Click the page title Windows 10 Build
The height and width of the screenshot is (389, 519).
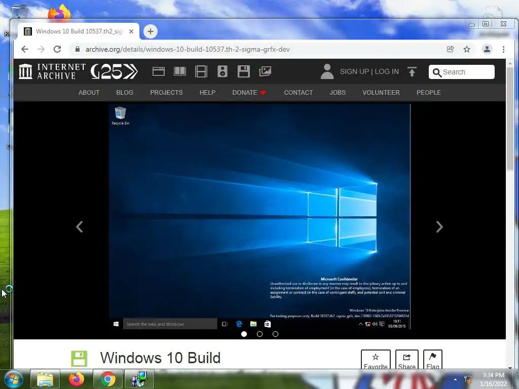click(x=161, y=358)
